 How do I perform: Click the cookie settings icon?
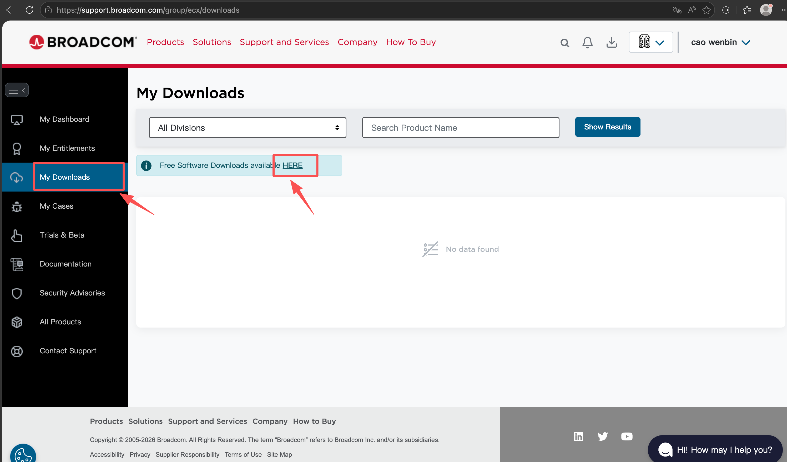point(23,455)
